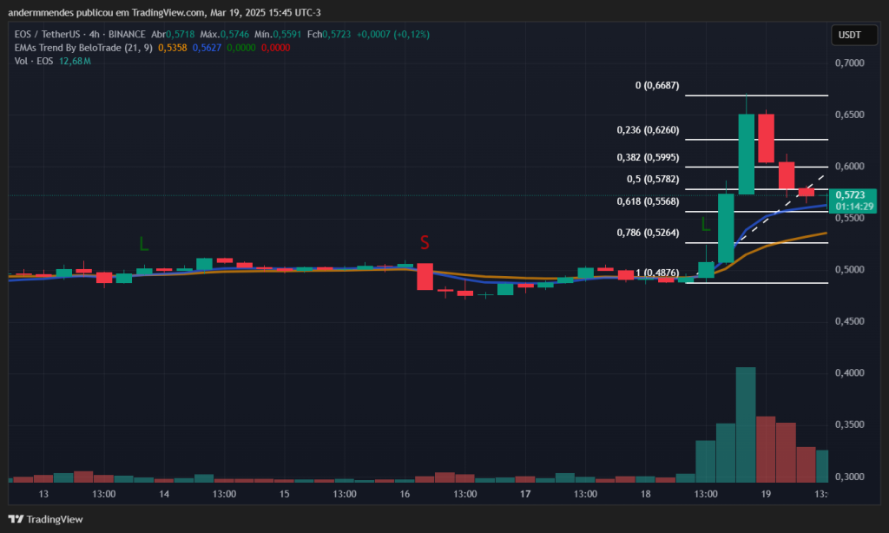Click the 0,4000 price axis label

[849, 372]
